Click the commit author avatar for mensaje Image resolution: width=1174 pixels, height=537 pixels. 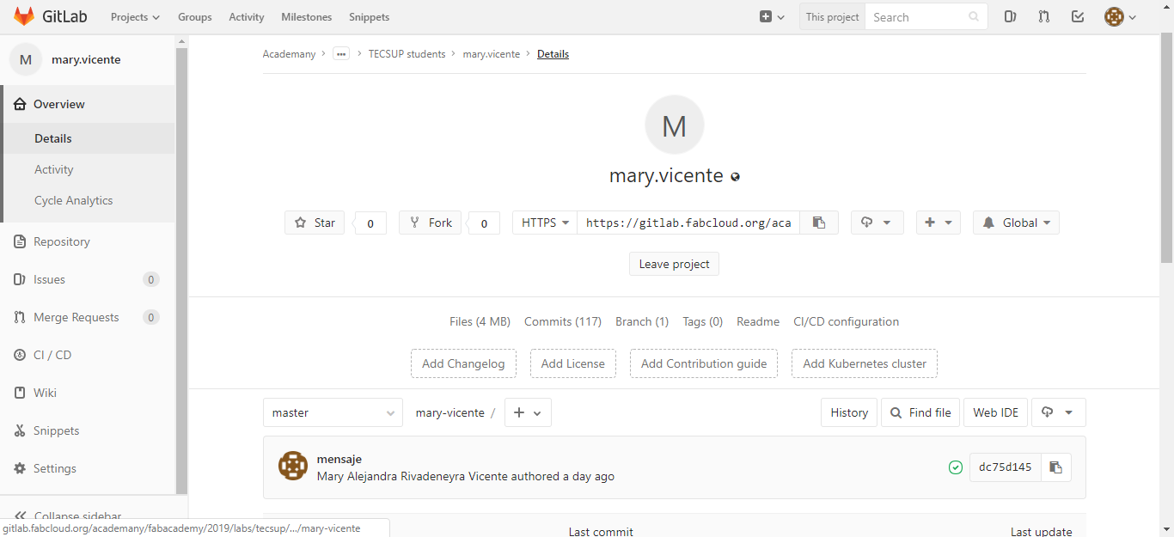point(293,466)
